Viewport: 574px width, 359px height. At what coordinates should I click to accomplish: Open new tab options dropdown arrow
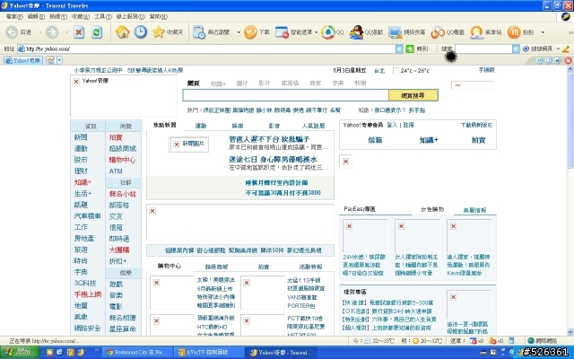[x=60, y=60]
